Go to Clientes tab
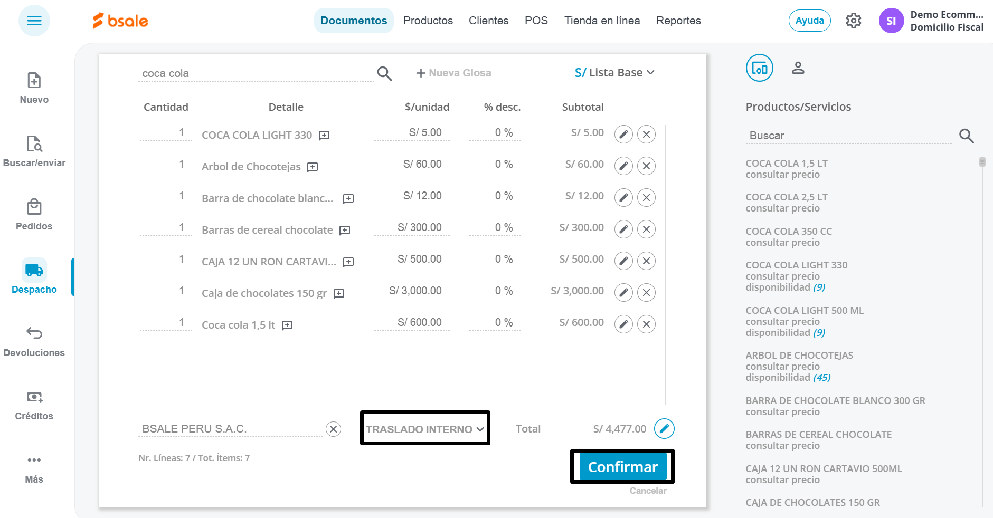The image size is (993, 518). [489, 21]
